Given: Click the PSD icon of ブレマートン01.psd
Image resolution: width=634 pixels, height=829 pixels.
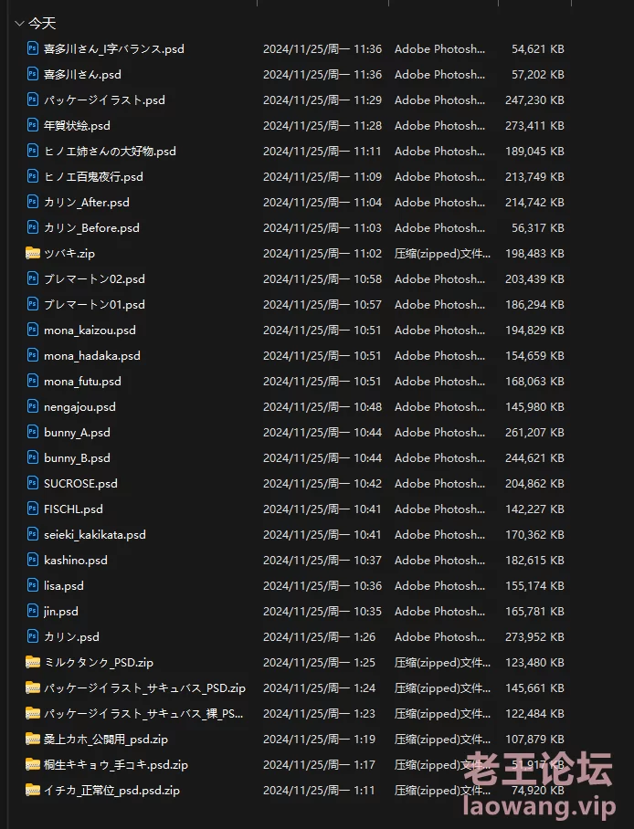Looking at the screenshot, I should pyautogui.click(x=33, y=304).
